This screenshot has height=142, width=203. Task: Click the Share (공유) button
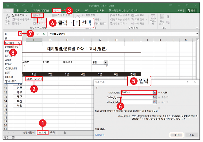coord(191,10)
